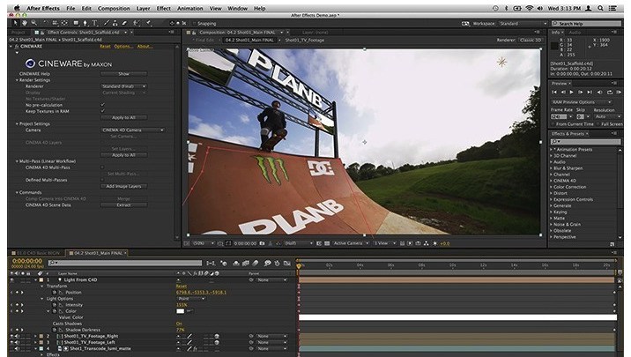Image resolution: width=631 pixels, height=357 pixels.
Task: Enable the CINEMA 4D Multi-Pass checkbox
Action: [102, 167]
